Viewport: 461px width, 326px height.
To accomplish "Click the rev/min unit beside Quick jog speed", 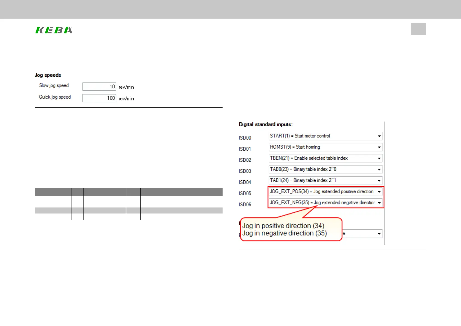I will (x=126, y=99).
